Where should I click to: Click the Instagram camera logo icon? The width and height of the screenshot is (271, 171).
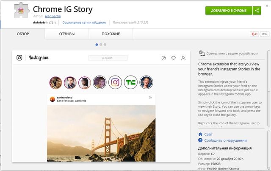[x=19, y=58]
